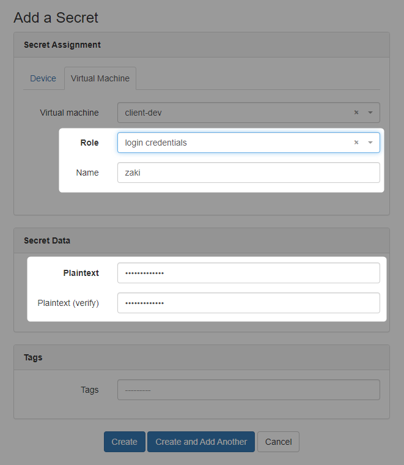
Task: Click the Plaintext (verify) label
Action: (x=68, y=303)
